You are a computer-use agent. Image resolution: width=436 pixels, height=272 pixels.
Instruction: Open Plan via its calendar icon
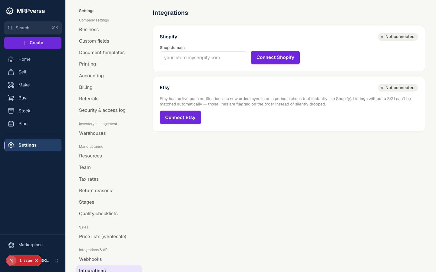point(11,124)
